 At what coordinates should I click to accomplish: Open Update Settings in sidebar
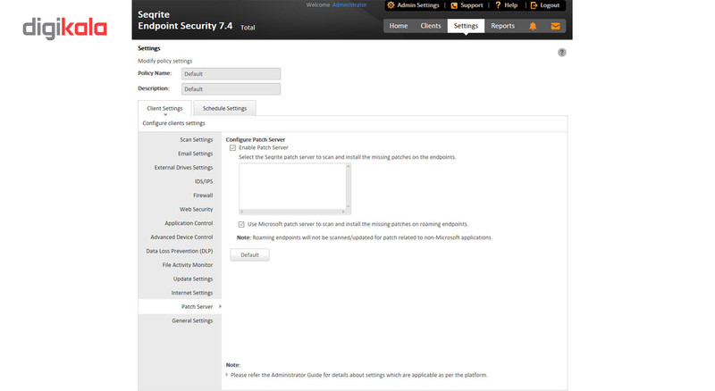193,279
